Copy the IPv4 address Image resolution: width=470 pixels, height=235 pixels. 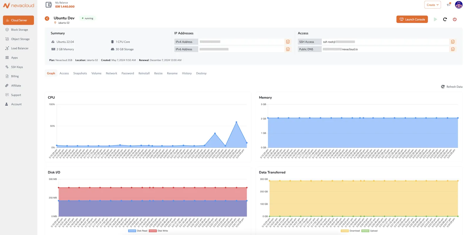[288, 42]
